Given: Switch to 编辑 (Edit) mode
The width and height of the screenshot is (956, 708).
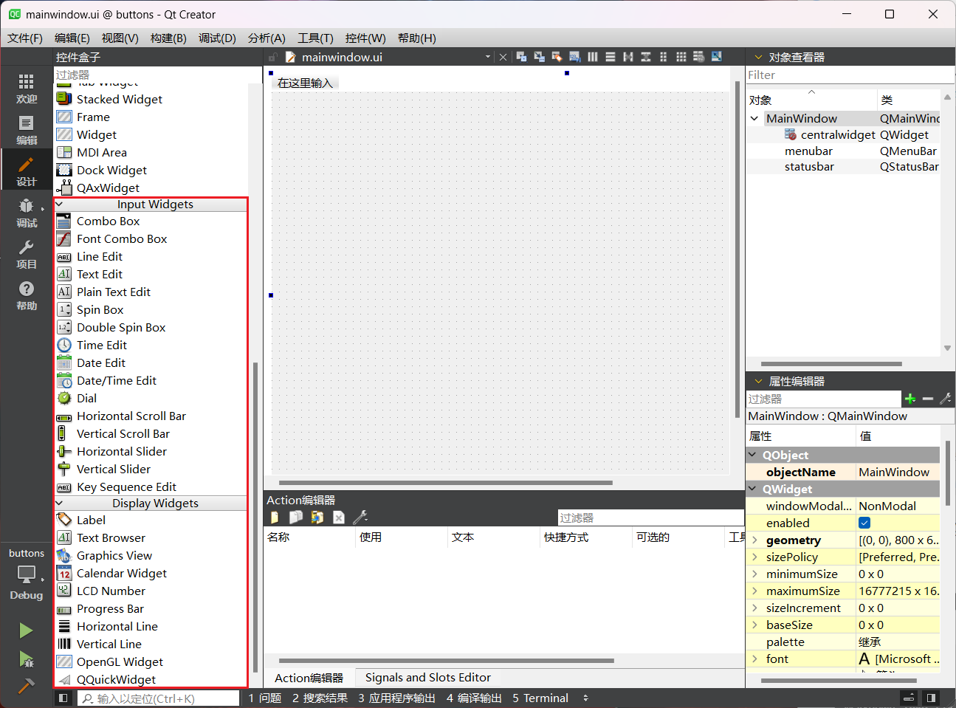Looking at the screenshot, I should tap(26, 130).
